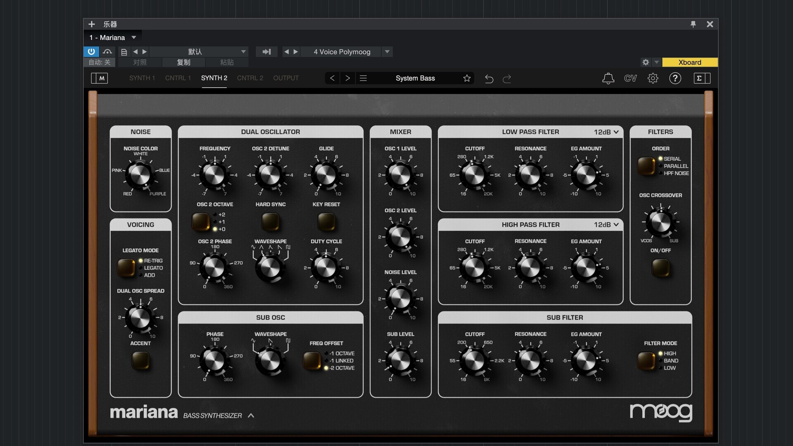
Task: Switch to the OUTPUT tab
Action: coord(285,78)
